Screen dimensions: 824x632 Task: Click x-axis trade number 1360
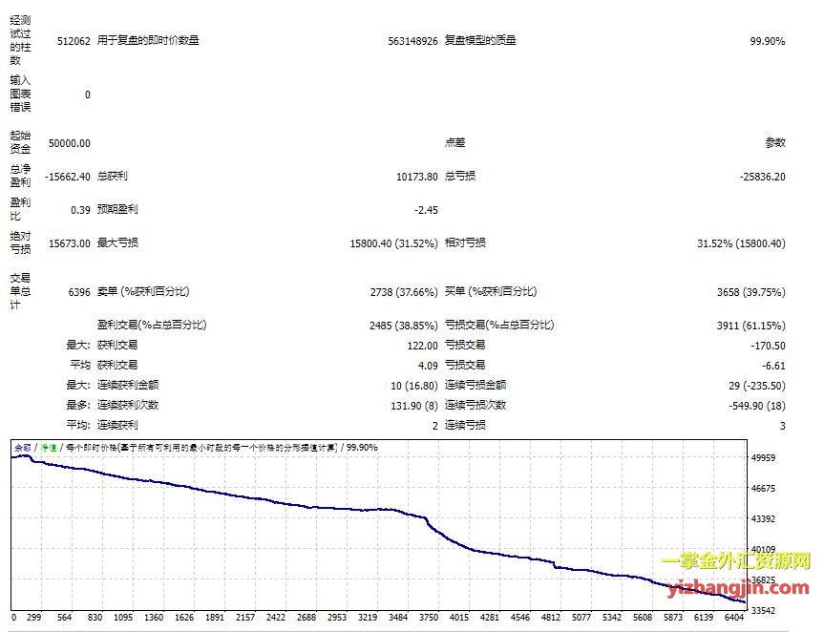pos(154,618)
